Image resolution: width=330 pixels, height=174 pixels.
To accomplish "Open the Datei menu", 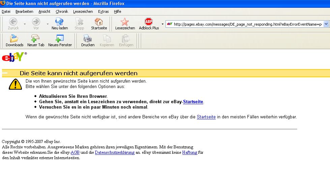I will [x=6, y=11].
